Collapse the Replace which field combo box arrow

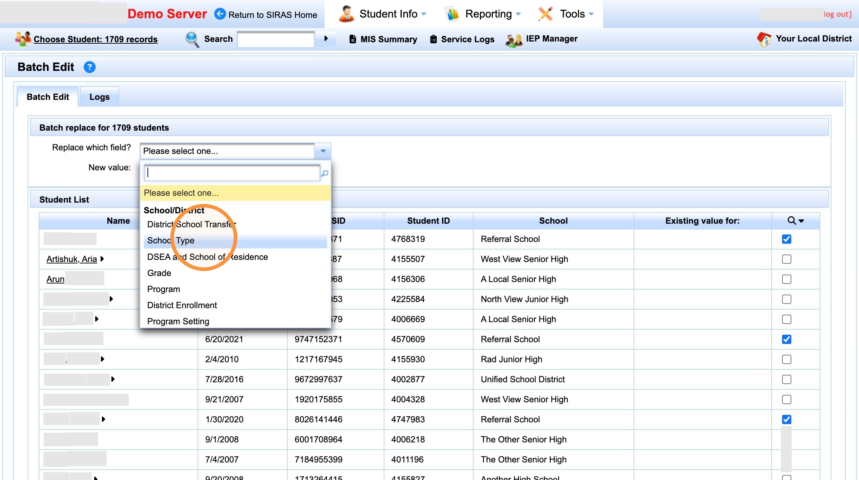tap(323, 151)
